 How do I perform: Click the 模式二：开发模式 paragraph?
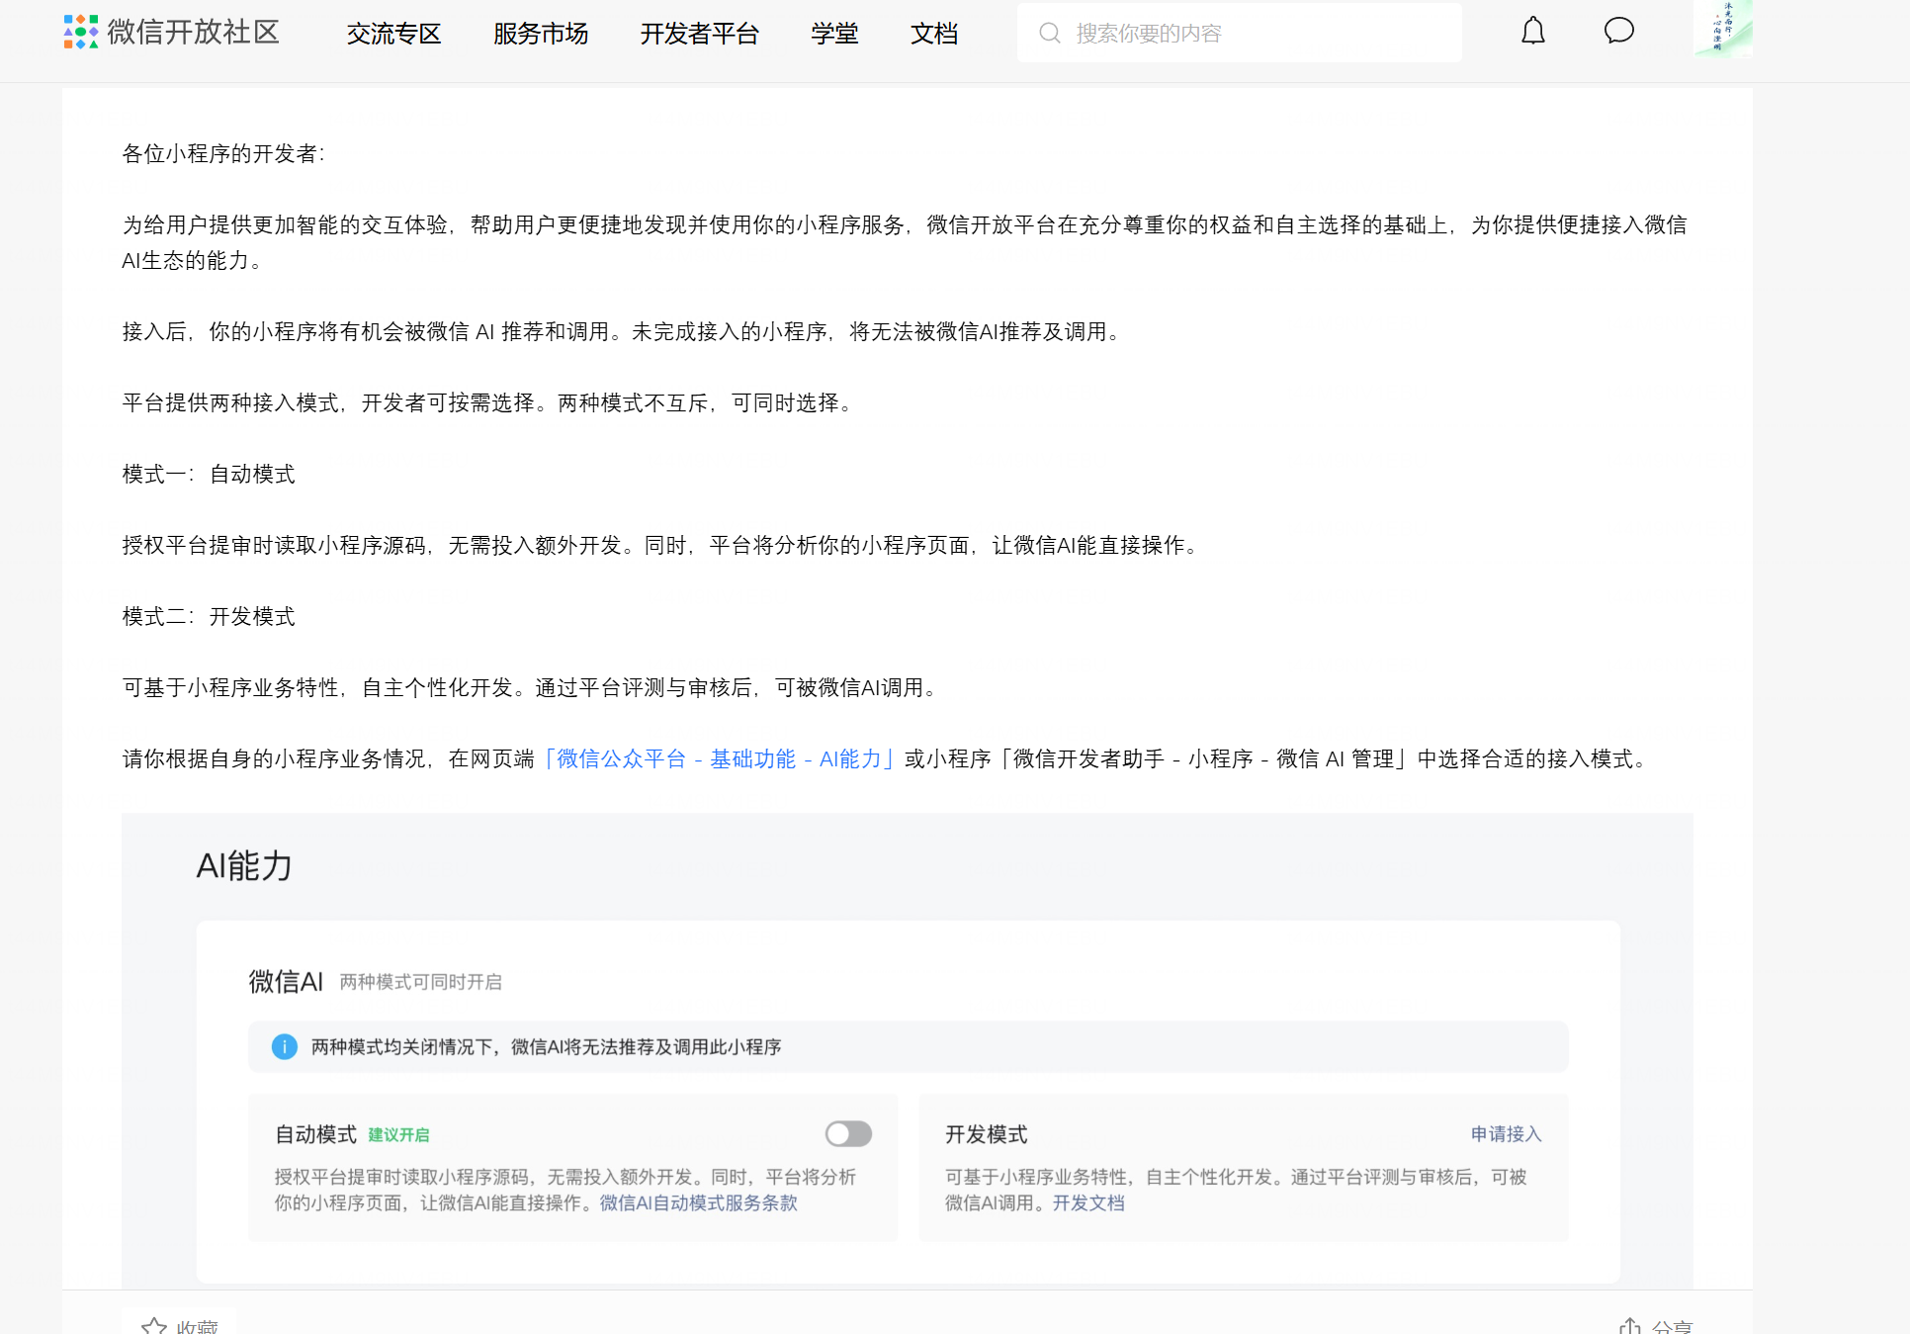(x=209, y=616)
